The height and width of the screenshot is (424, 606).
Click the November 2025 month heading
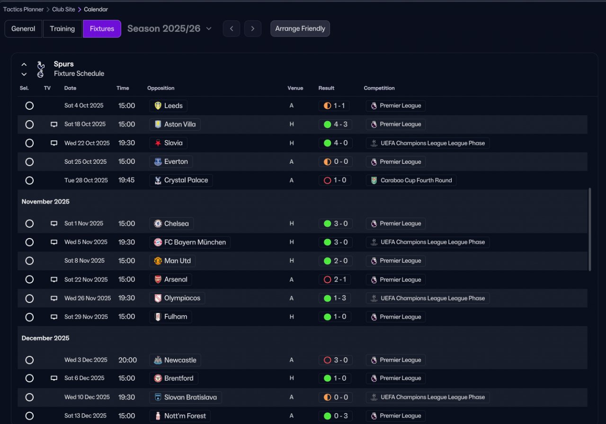45,202
